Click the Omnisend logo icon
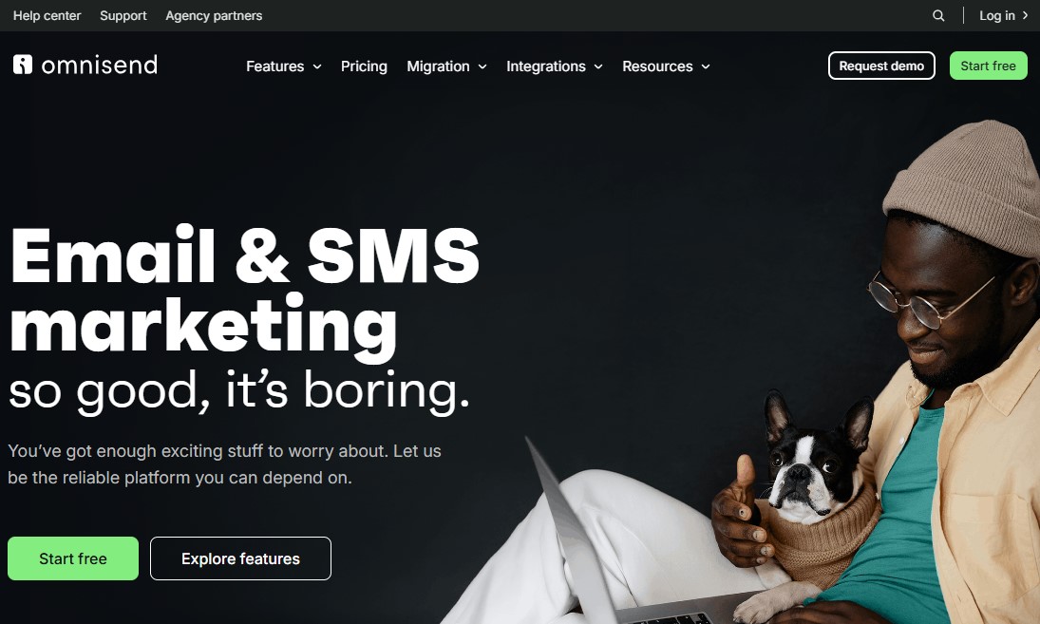The width and height of the screenshot is (1040, 624). (x=23, y=65)
